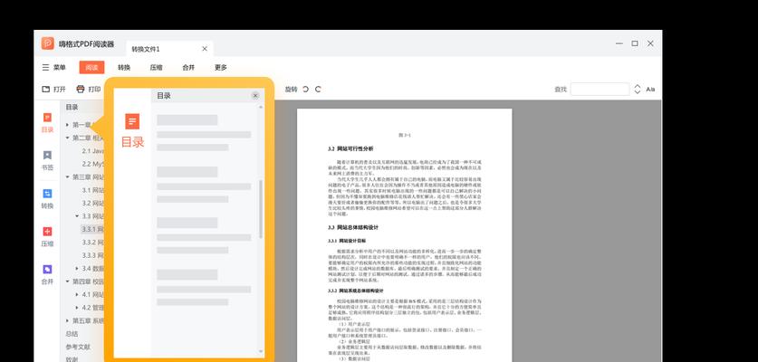The image size is (758, 362).
Task: Expand the 3.4 outline section arrow
Action: click(77, 268)
